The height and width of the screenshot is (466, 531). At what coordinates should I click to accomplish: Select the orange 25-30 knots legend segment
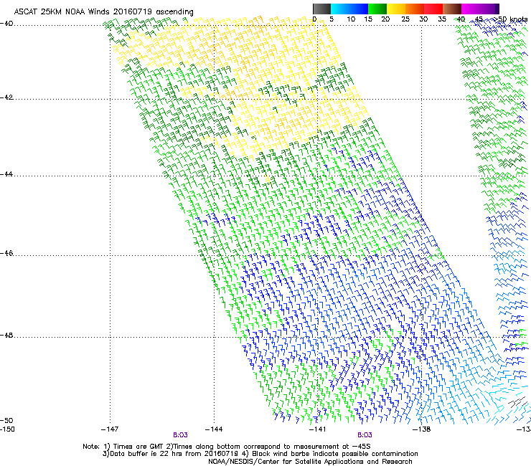(x=415, y=9)
